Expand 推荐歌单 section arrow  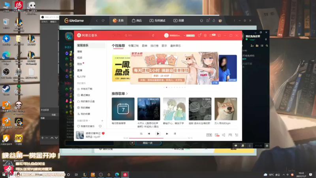click(127, 94)
